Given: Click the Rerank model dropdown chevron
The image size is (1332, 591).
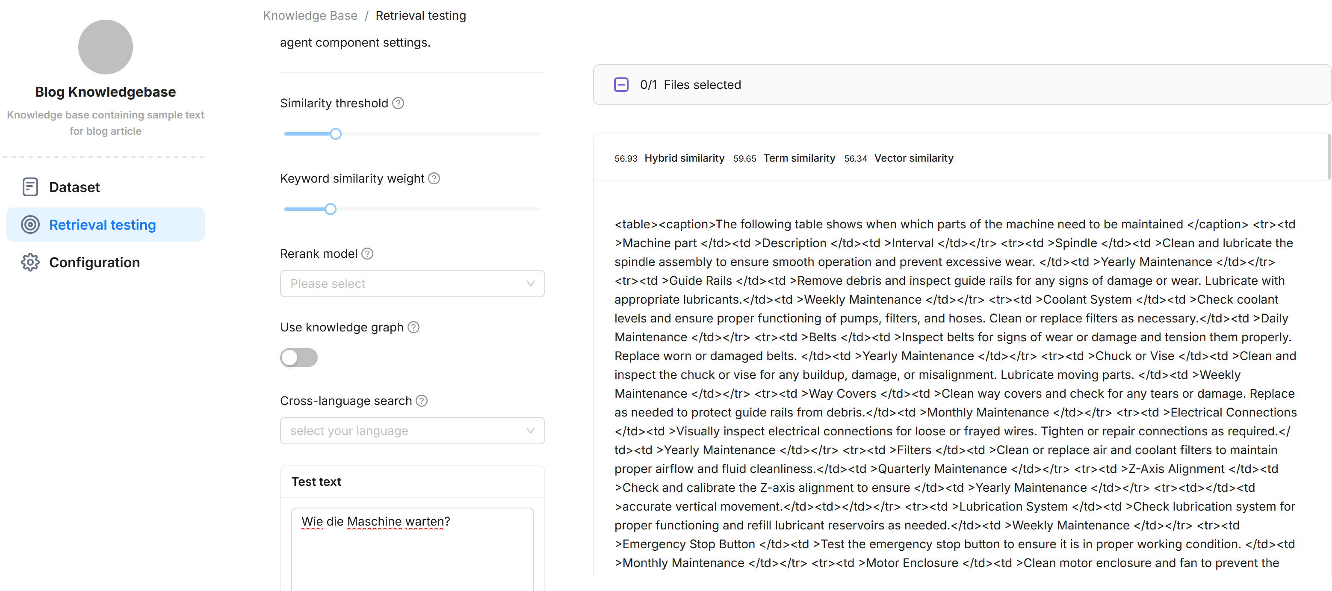Looking at the screenshot, I should (x=530, y=284).
